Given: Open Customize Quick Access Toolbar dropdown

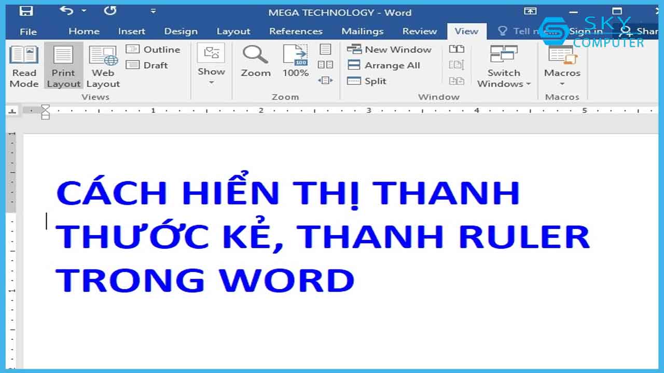Looking at the screenshot, I should (x=153, y=11).
